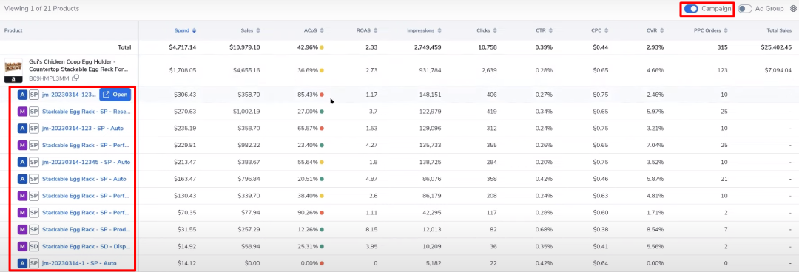The height and width of the screenshot is (272, 799).
Task: Click red ACoS status dot at 85.43%
Action: (322, 95)
